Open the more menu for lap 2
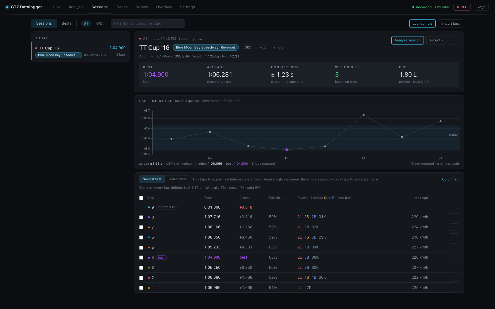 point(454,277)
